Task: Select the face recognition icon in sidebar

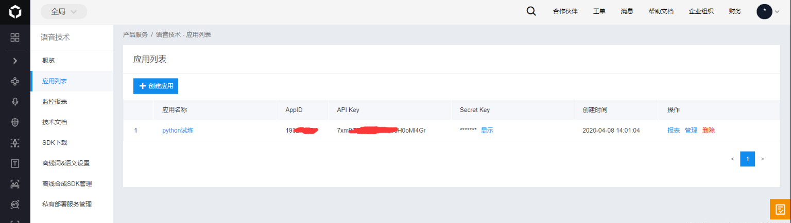Action: point(15,143)
